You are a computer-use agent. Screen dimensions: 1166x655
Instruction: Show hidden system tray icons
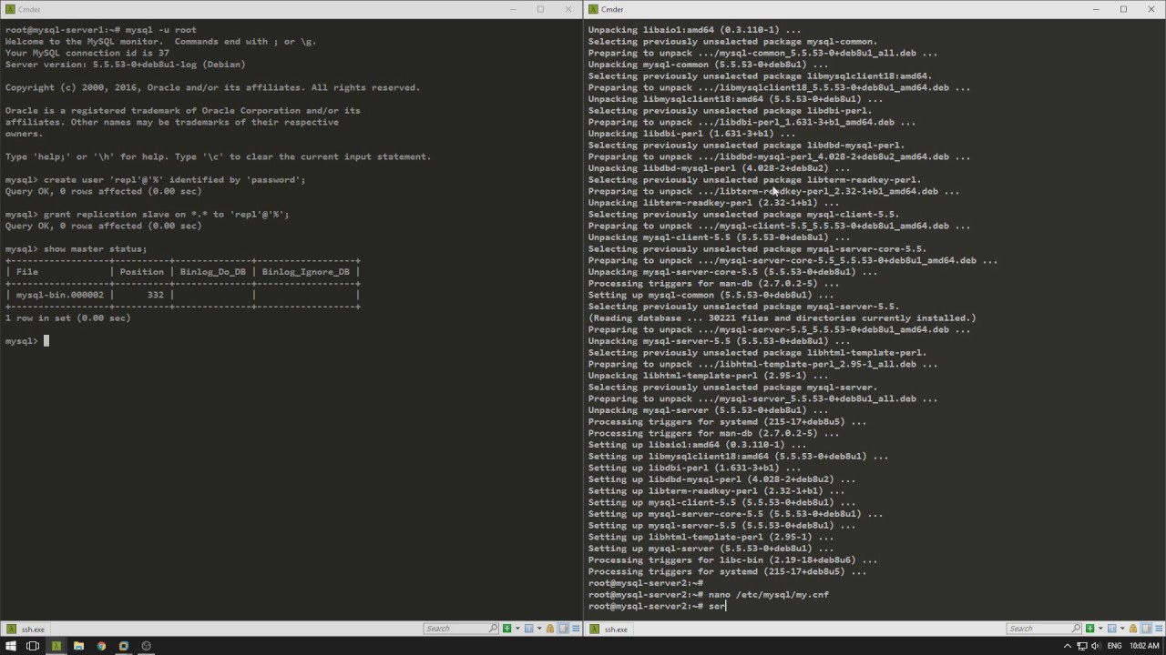[x=1068, y=646]
